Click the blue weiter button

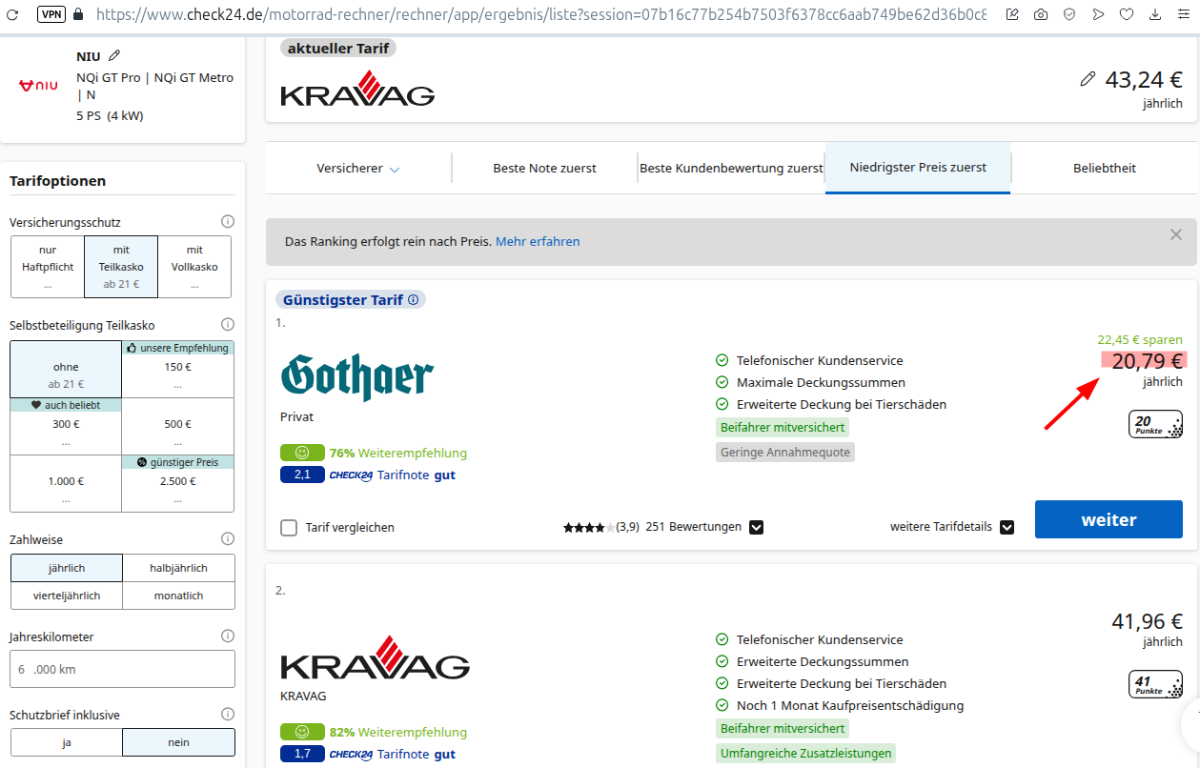(x=1108, y=519)
